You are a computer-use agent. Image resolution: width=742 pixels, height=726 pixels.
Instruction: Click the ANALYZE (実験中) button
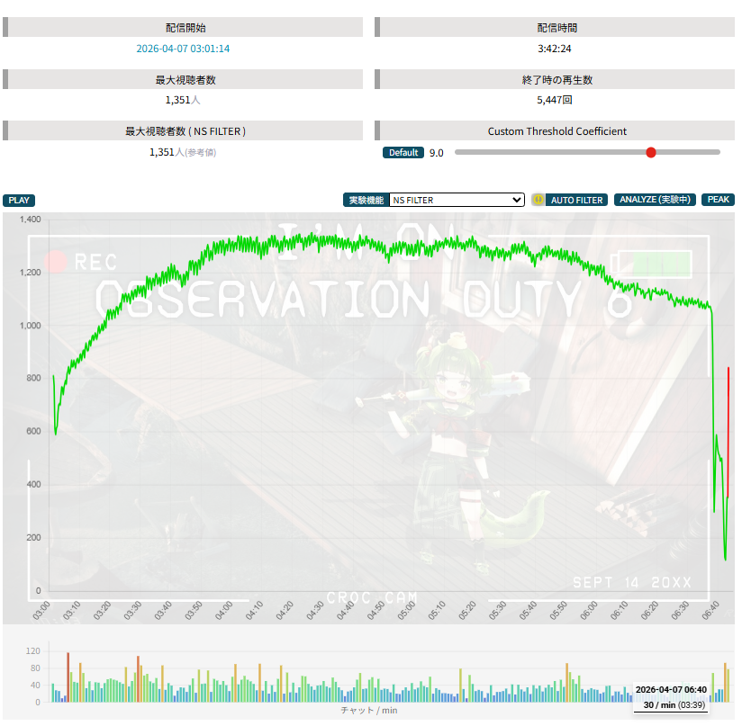coord(655,200)
